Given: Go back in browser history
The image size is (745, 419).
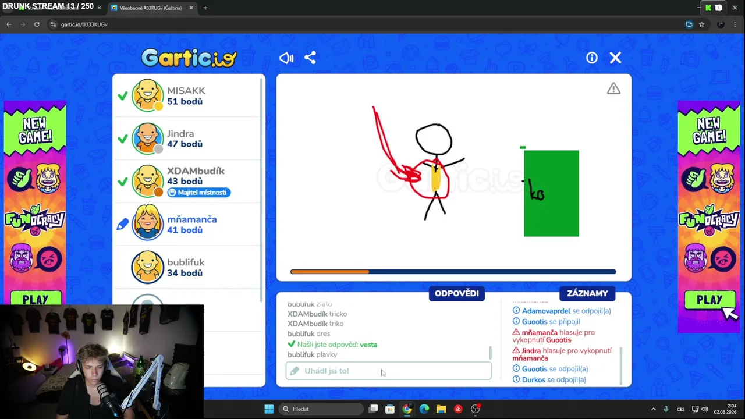Looking at the screenshot, I should click(9, 24).
